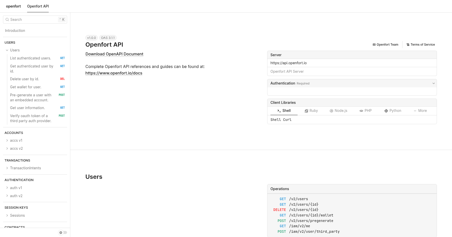Focus the Search input field

35,20
